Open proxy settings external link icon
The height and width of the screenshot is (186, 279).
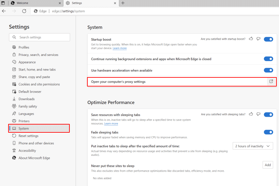pos(271,82)
